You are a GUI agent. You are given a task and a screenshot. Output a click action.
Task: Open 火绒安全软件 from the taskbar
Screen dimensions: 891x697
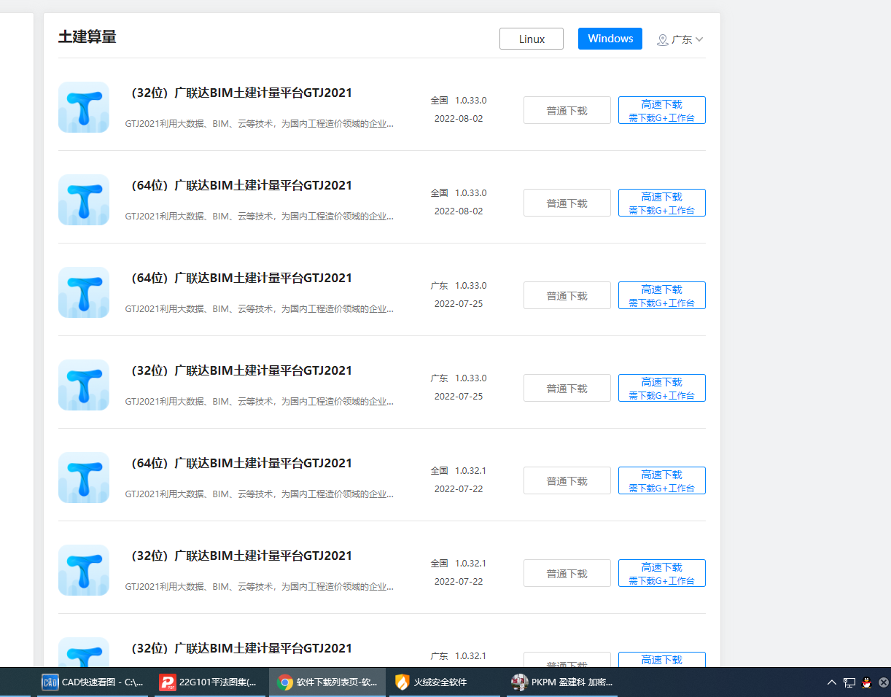pyautogui.click(x=445, y=682)
